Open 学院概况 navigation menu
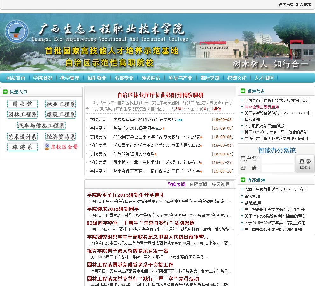Viewport: 315px width, 286px height. pos(43,78)
